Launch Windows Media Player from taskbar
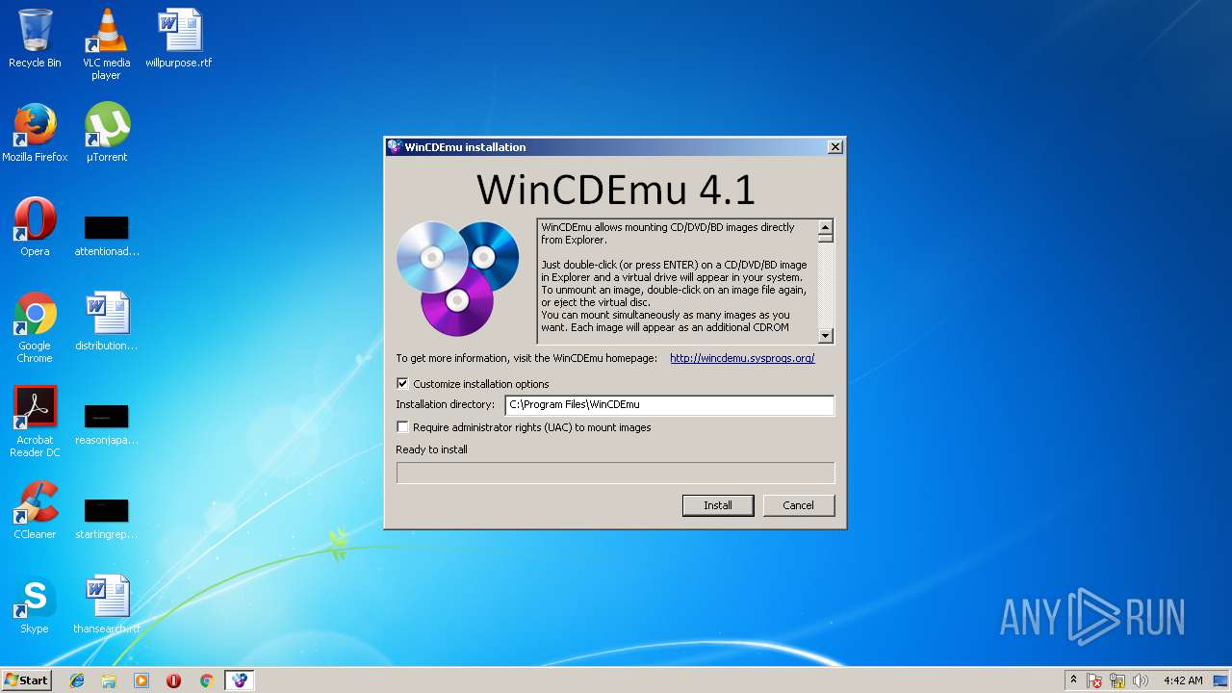 [x=141, y=680]
